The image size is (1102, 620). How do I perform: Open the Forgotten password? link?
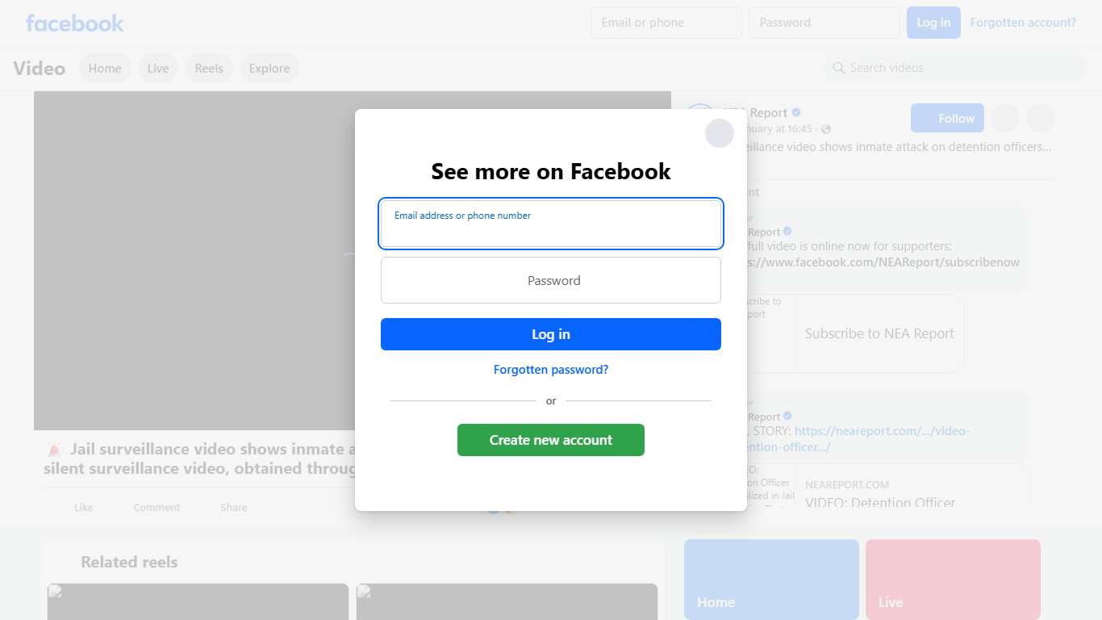pyautogui.click(x=551, y=370)
